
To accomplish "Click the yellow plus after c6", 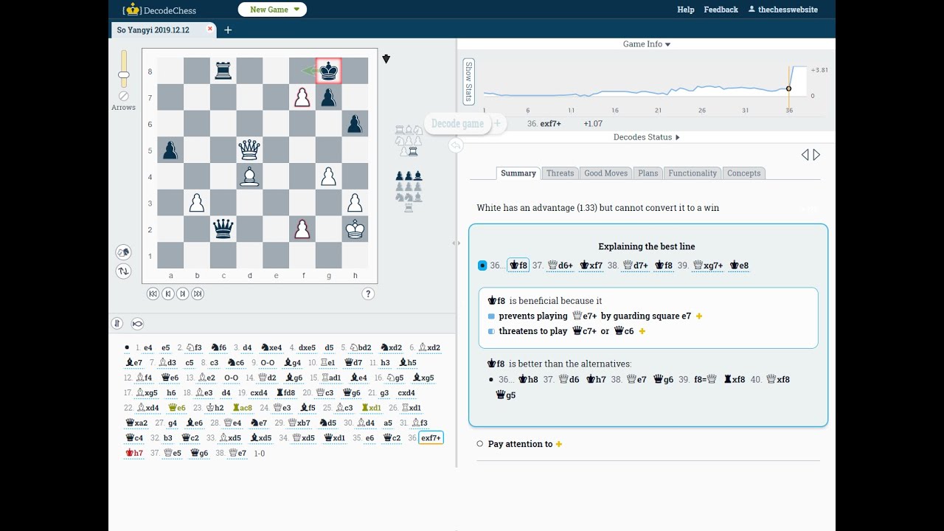I will point(642,332).
